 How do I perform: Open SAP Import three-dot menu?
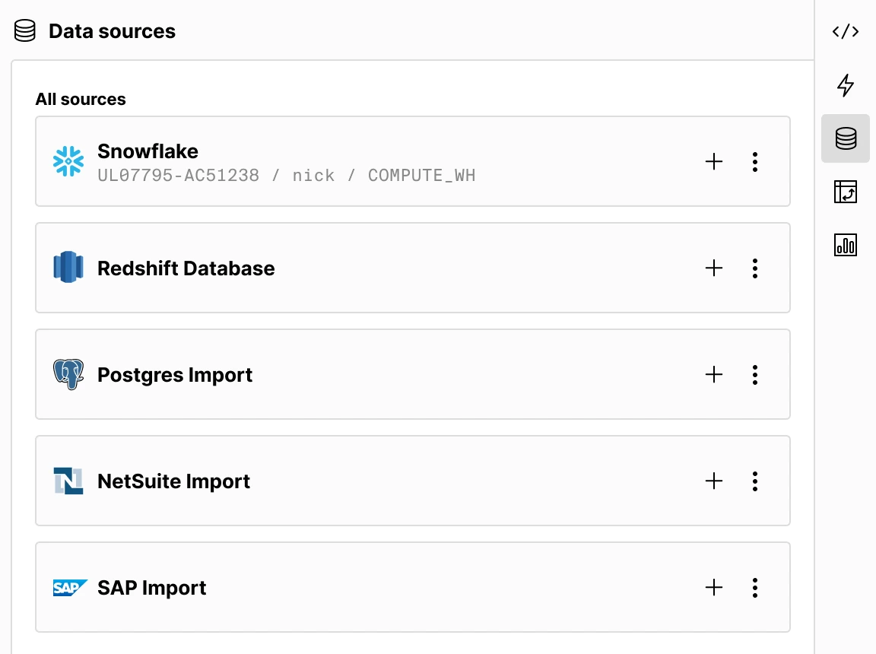[x=755, y=587]
